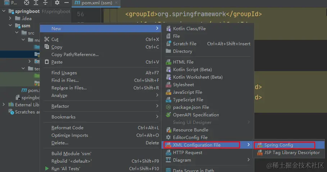Click the Kotlin Class/File icon
Viewport: 327px width, 172px height.
(168, 28)
